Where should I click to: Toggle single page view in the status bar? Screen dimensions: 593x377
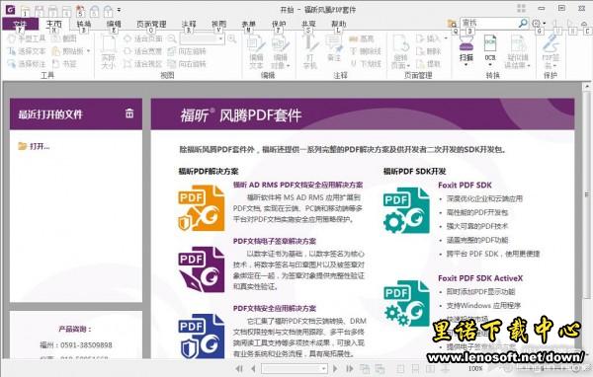[400, 368]
